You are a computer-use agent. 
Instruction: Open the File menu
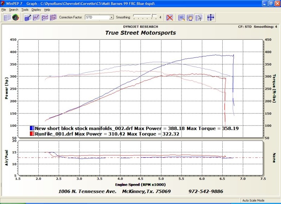pos(4,10)
